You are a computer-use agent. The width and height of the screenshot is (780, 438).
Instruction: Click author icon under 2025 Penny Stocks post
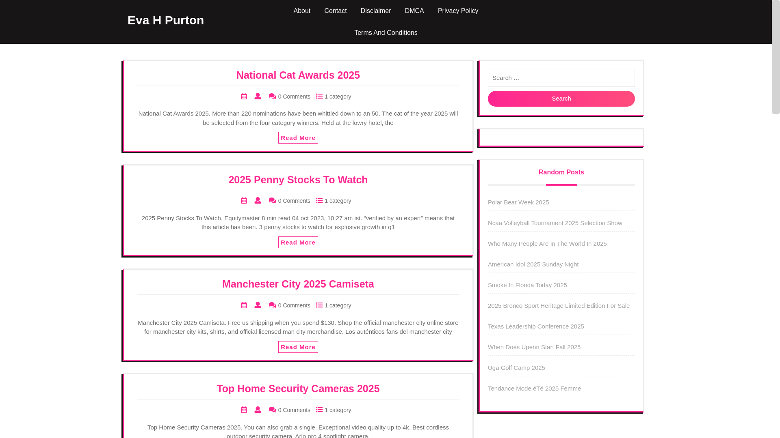pyautogui.click(x=258, y=200)
